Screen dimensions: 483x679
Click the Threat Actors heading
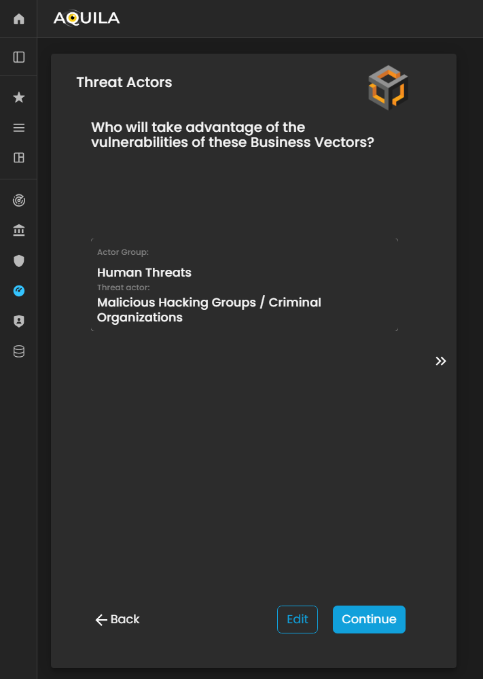click(124, 82)
